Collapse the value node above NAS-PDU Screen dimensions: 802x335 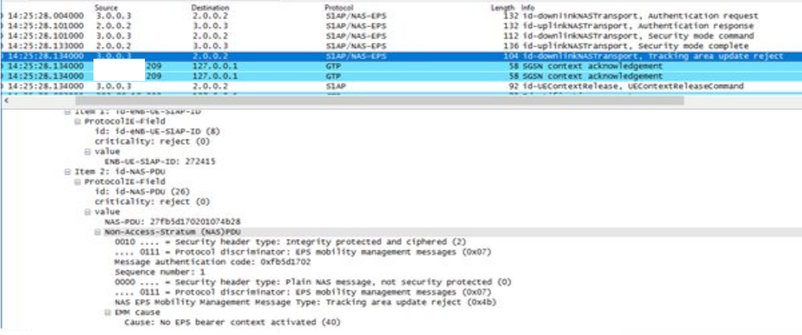click(x=87, y=212)
